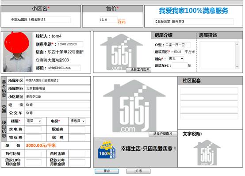Click the 建筑年代 year input field
The image size is (245, 176).
(x=180, y=65)
